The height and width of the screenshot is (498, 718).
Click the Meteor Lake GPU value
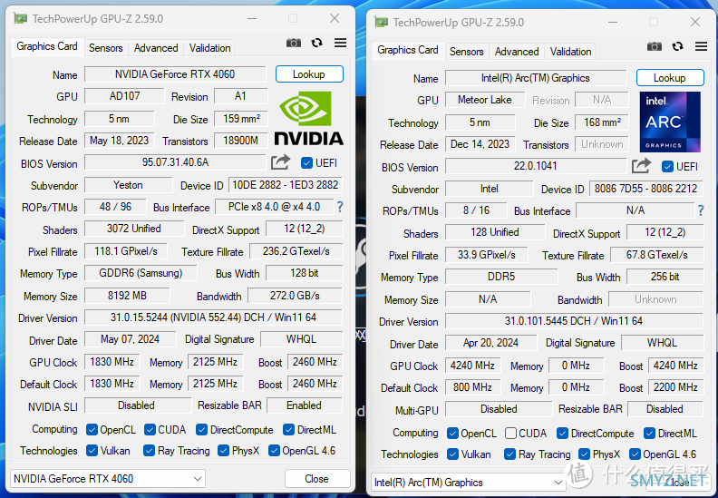coord(485,100)
